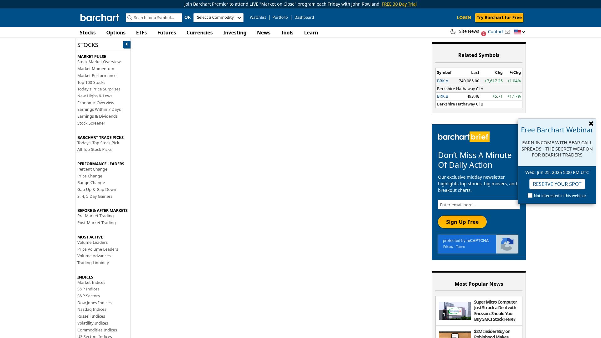The height and width of the screenshot is (338, 601).
Task: Open Pre-Market Trading link
Action: 95,216
